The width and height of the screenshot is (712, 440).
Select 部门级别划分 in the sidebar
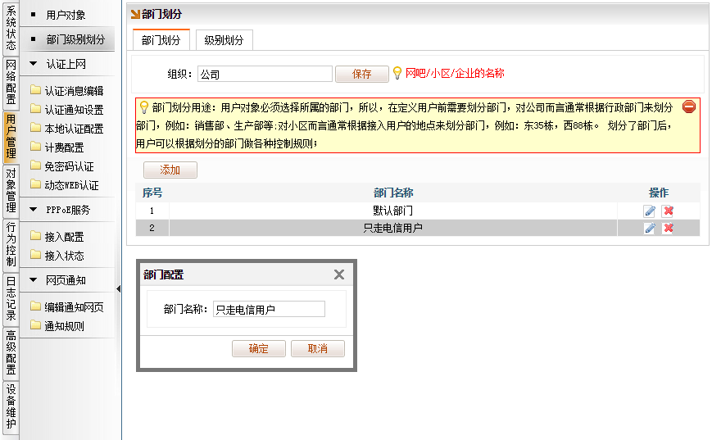[x=67, y=39]
